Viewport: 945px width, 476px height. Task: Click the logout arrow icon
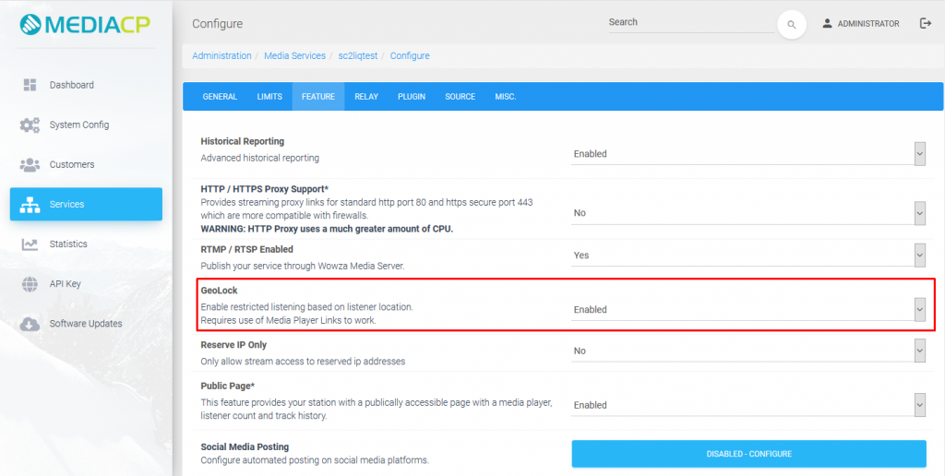925,23
